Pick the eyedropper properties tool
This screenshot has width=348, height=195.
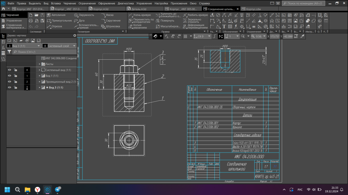[302, 36]
